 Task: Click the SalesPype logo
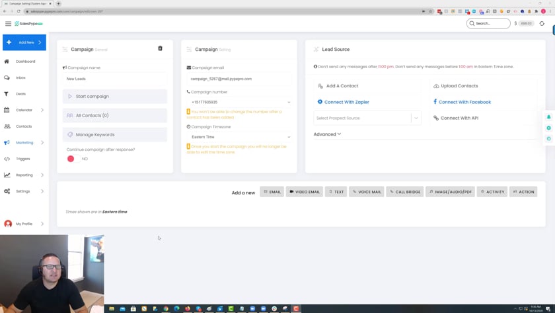pyautogui.click(x=28, y=23)
